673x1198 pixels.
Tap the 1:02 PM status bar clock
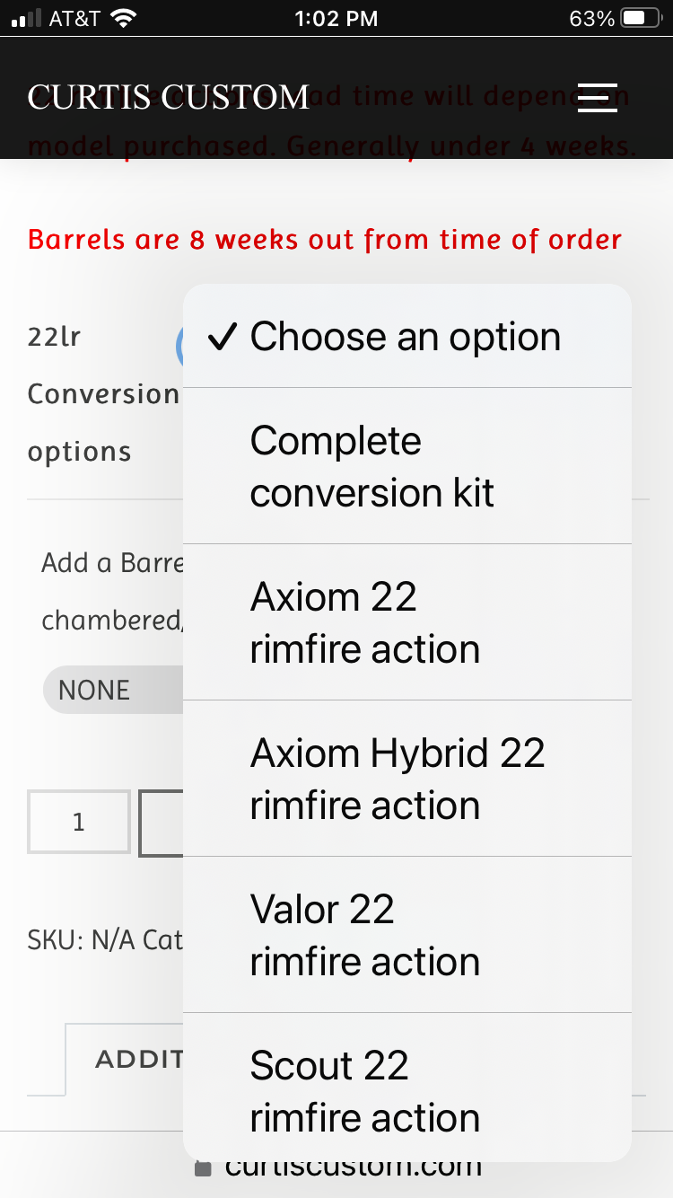pyautogui.click(x=336, y=18)
